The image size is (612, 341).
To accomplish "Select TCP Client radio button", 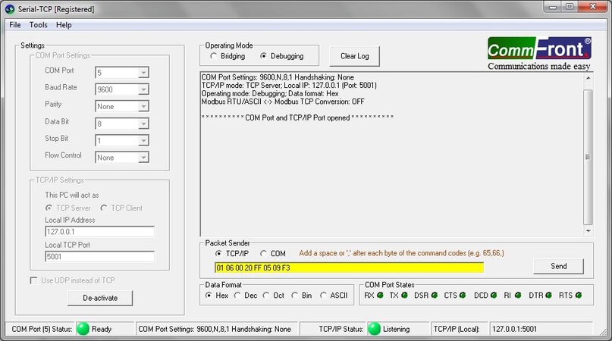I will 104,208.
